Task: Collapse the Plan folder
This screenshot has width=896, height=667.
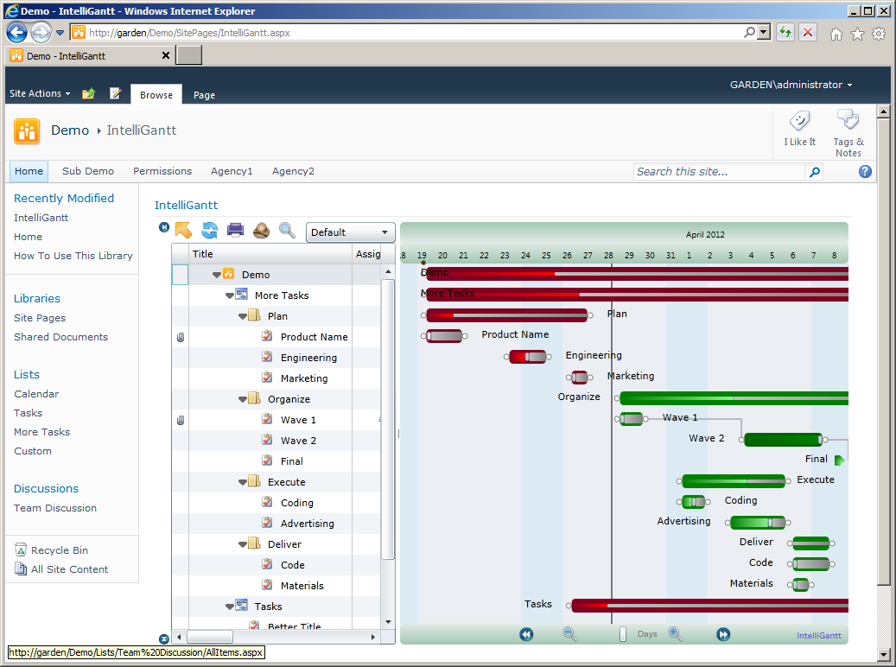Action: click(x=242, y=316)
